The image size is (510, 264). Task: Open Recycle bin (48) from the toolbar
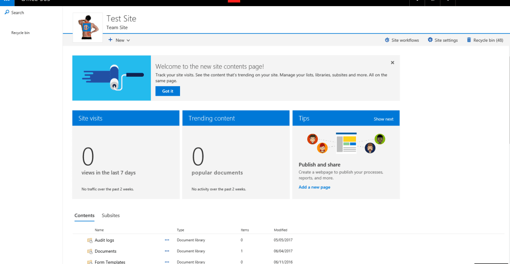(x=485, y=40)
